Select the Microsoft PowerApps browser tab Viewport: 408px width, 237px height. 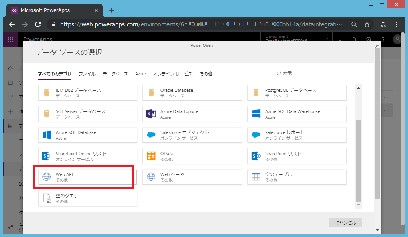[55, 10]
